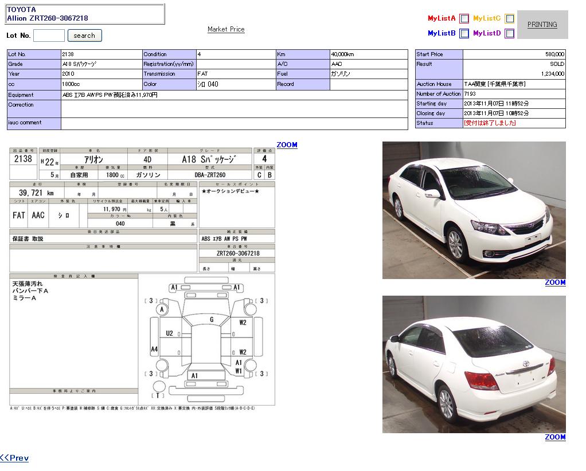The height and width of the screenshot is (471, 586).
Task: Open the Market Price link
Action: [x=226, y=29]
